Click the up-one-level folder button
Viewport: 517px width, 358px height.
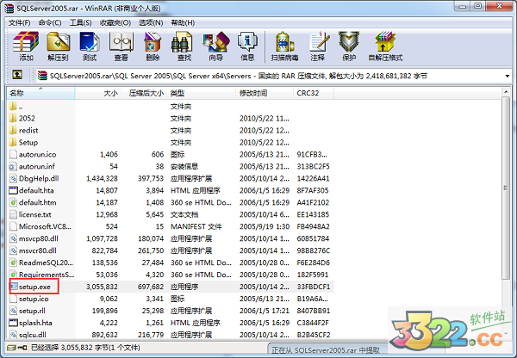coord(17,75)
